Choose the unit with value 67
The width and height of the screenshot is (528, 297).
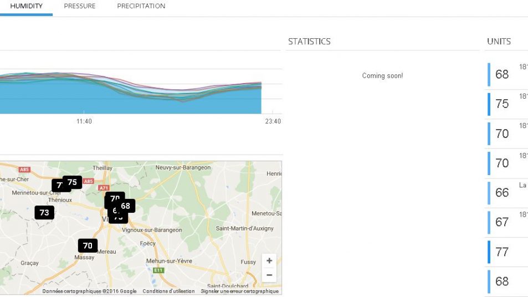pos(502,222)
